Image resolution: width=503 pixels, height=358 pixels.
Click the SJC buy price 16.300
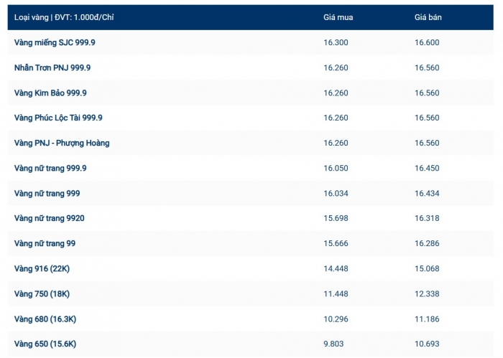click(x=336, y=42)
